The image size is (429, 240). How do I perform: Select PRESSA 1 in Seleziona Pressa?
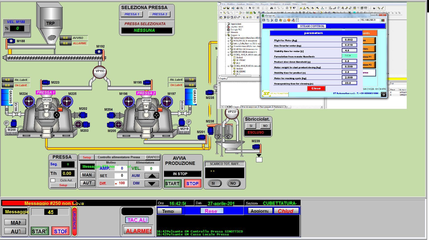(x=132, y=14)
